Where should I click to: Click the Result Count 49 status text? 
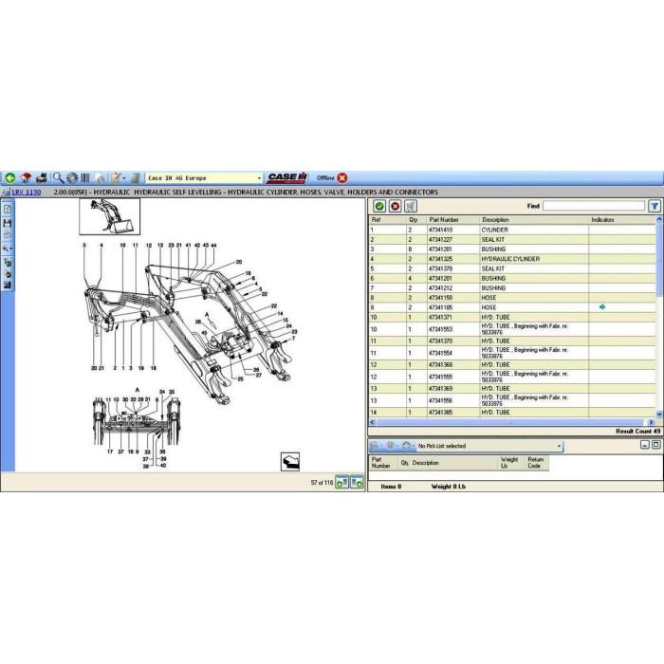click(x=637, y=431)
